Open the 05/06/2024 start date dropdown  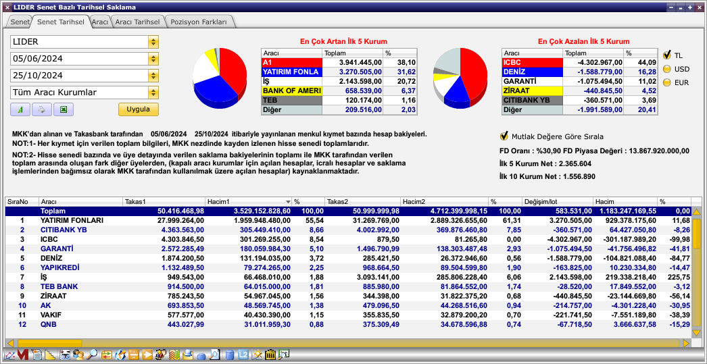coord(153,59)
